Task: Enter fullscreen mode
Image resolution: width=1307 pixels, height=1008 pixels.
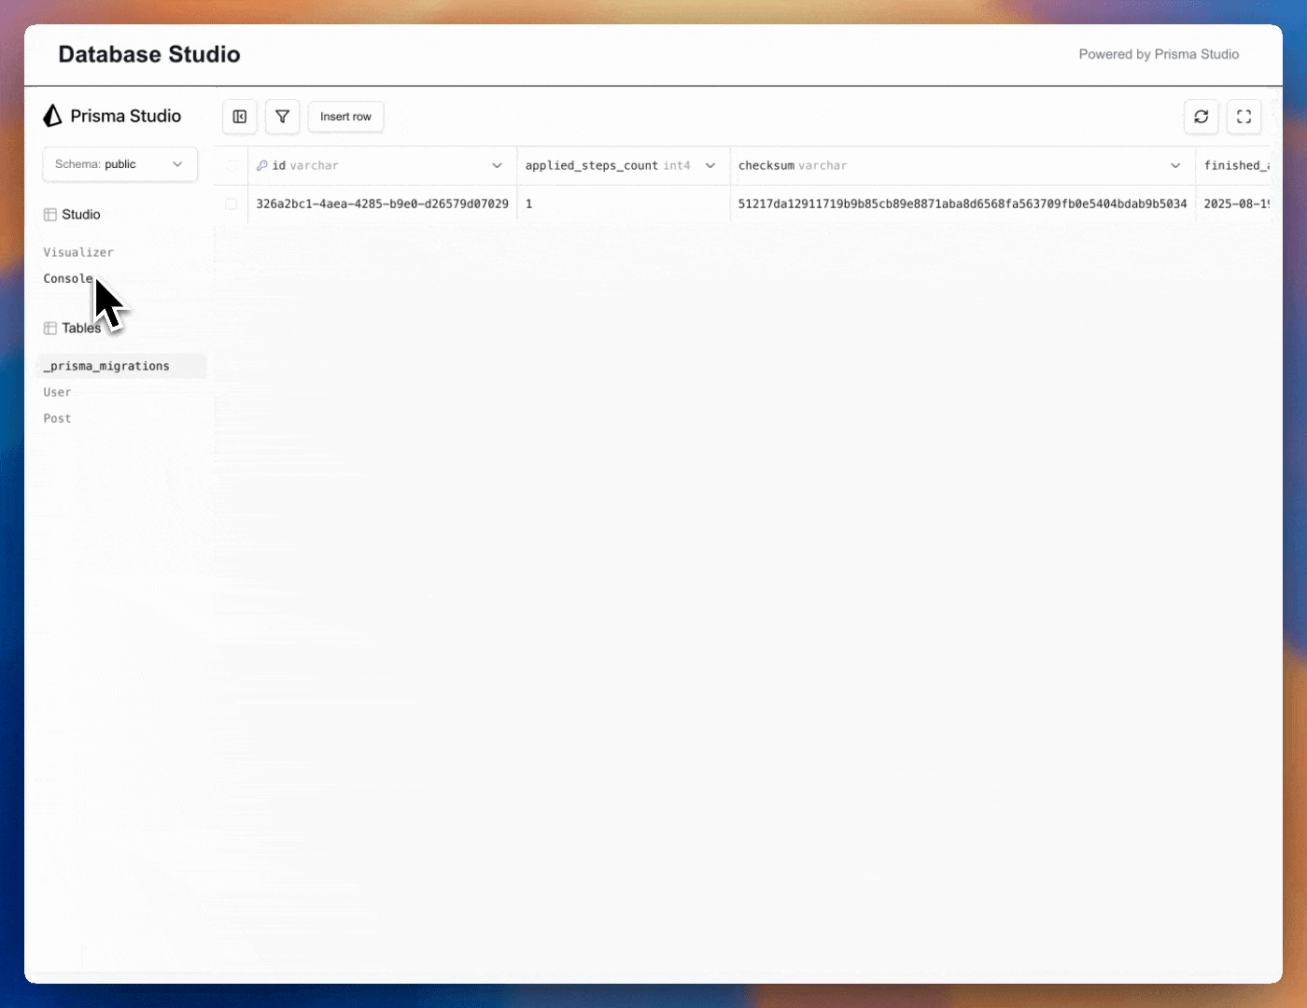Action: 1244,117
